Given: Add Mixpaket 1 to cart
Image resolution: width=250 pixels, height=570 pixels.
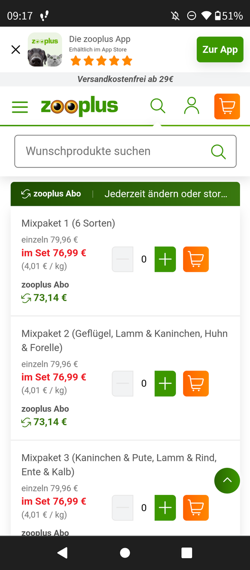Looking at the screenshot, I should click(195, 259).
